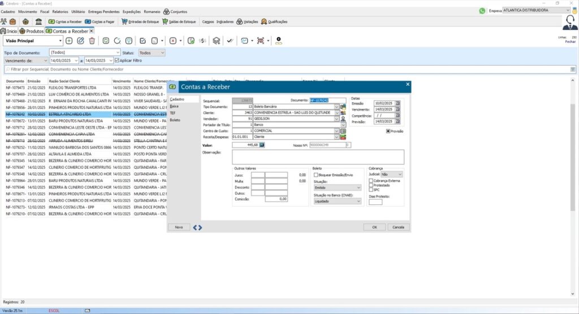Screen dimensions: 579x314
Task: Click the filter icon at search bar end
Action: (x=573, y=69)
